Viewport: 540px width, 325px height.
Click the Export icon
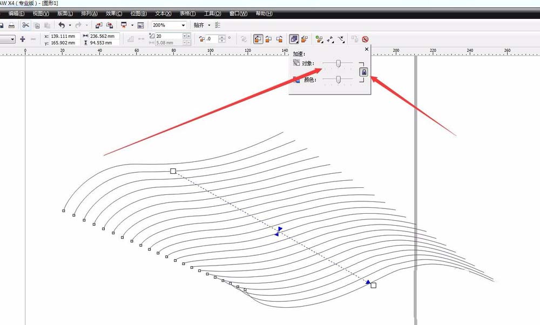tap(110, 25)
